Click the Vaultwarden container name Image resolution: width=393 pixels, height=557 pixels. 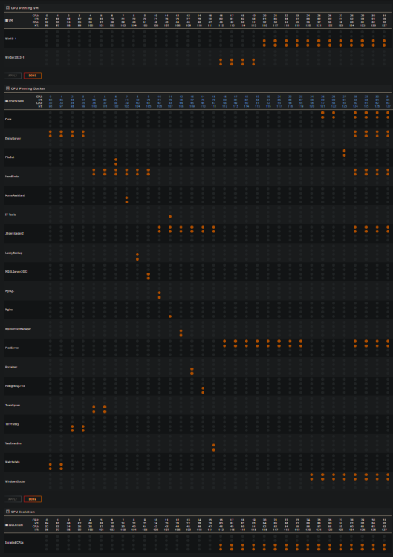[x=13, y=443]
